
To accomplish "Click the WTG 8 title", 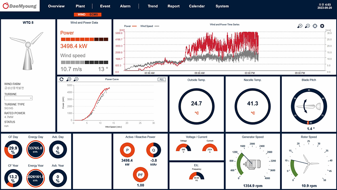I will point(28,23).
